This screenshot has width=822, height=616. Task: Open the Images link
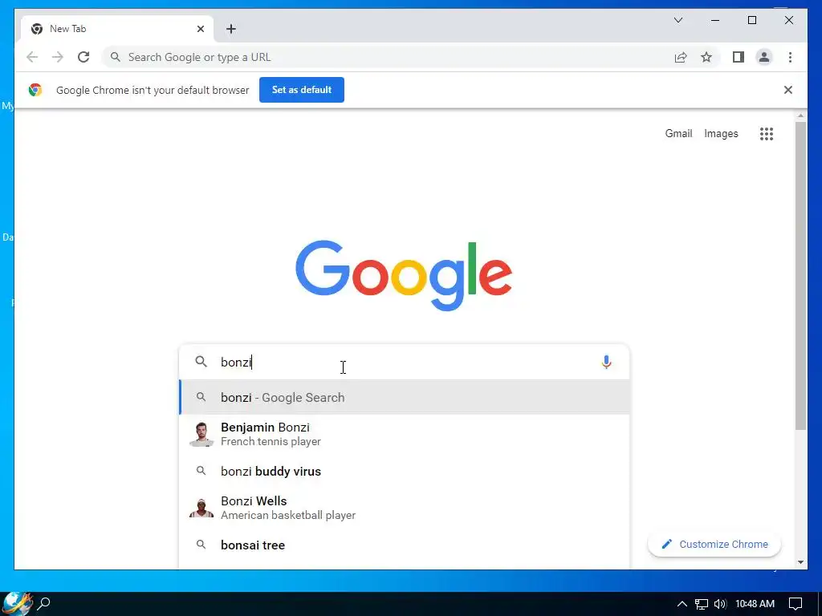[x=721, y=134]
